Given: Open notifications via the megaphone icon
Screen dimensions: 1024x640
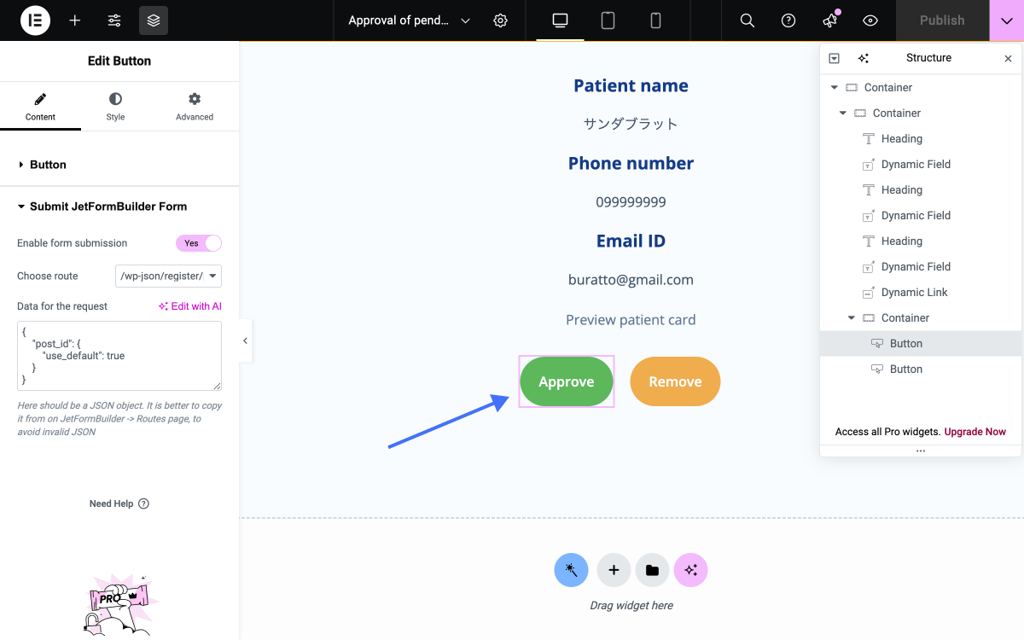Looking at the screenshot, I should point(829,20).
